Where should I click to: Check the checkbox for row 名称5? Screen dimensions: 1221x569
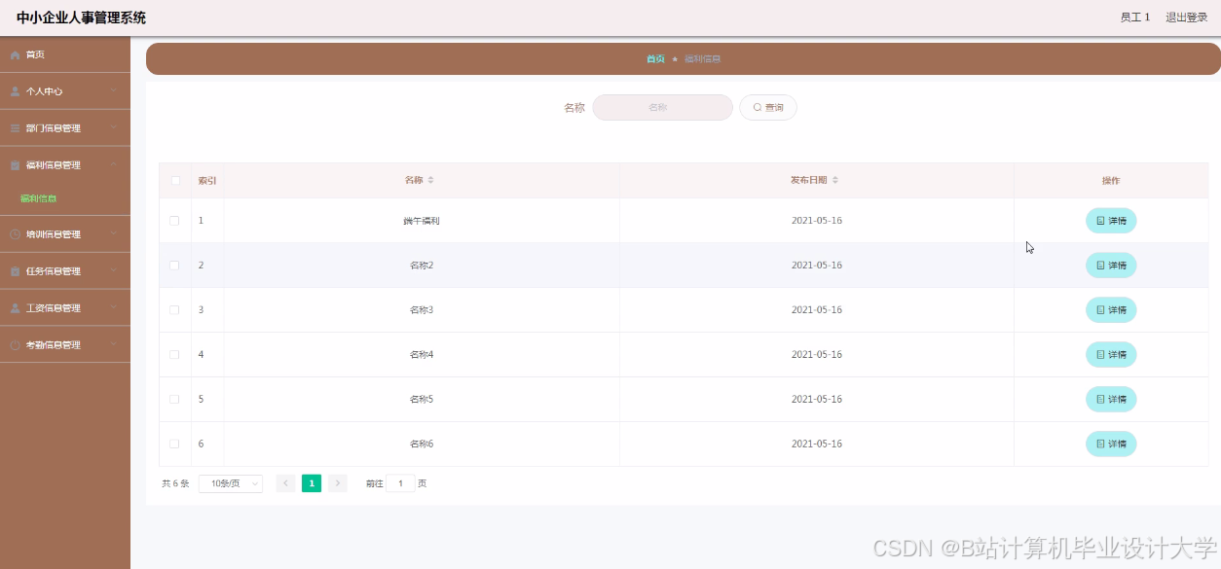174,400
